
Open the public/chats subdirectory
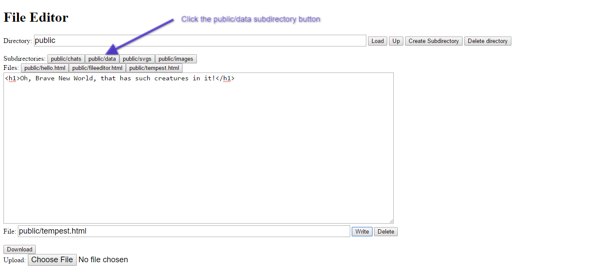[66, 59]
